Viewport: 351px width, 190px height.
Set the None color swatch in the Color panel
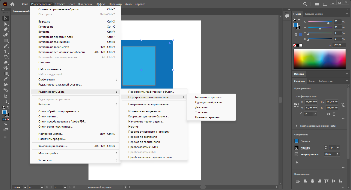pos(295,45)
